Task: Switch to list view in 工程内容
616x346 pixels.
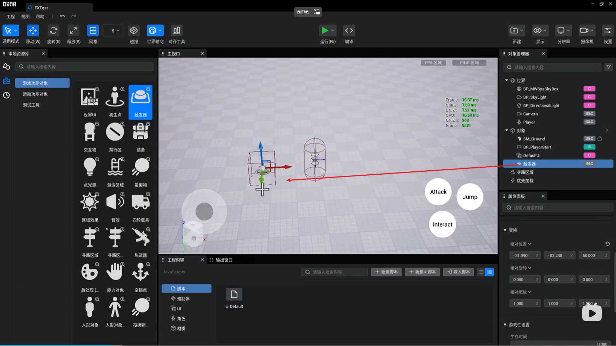Action: (x=481, y=272)
